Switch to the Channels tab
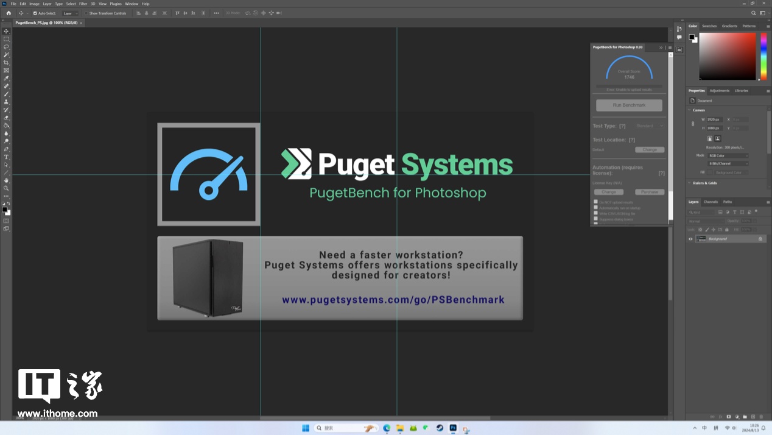 coord(711,202)
